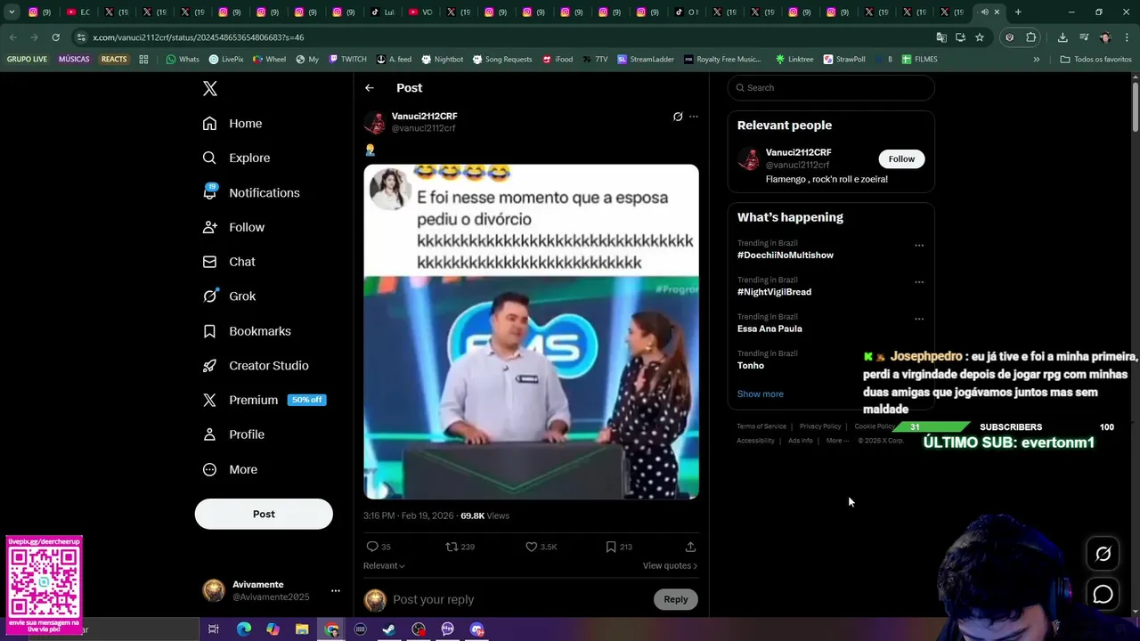
Task: Share the post via share icon
Action: pos(690,547)
